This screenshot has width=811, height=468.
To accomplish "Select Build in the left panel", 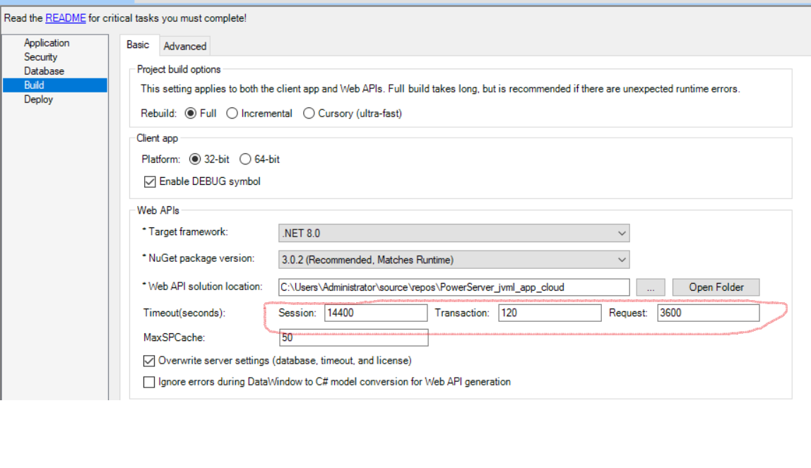I will coord(34,85).
